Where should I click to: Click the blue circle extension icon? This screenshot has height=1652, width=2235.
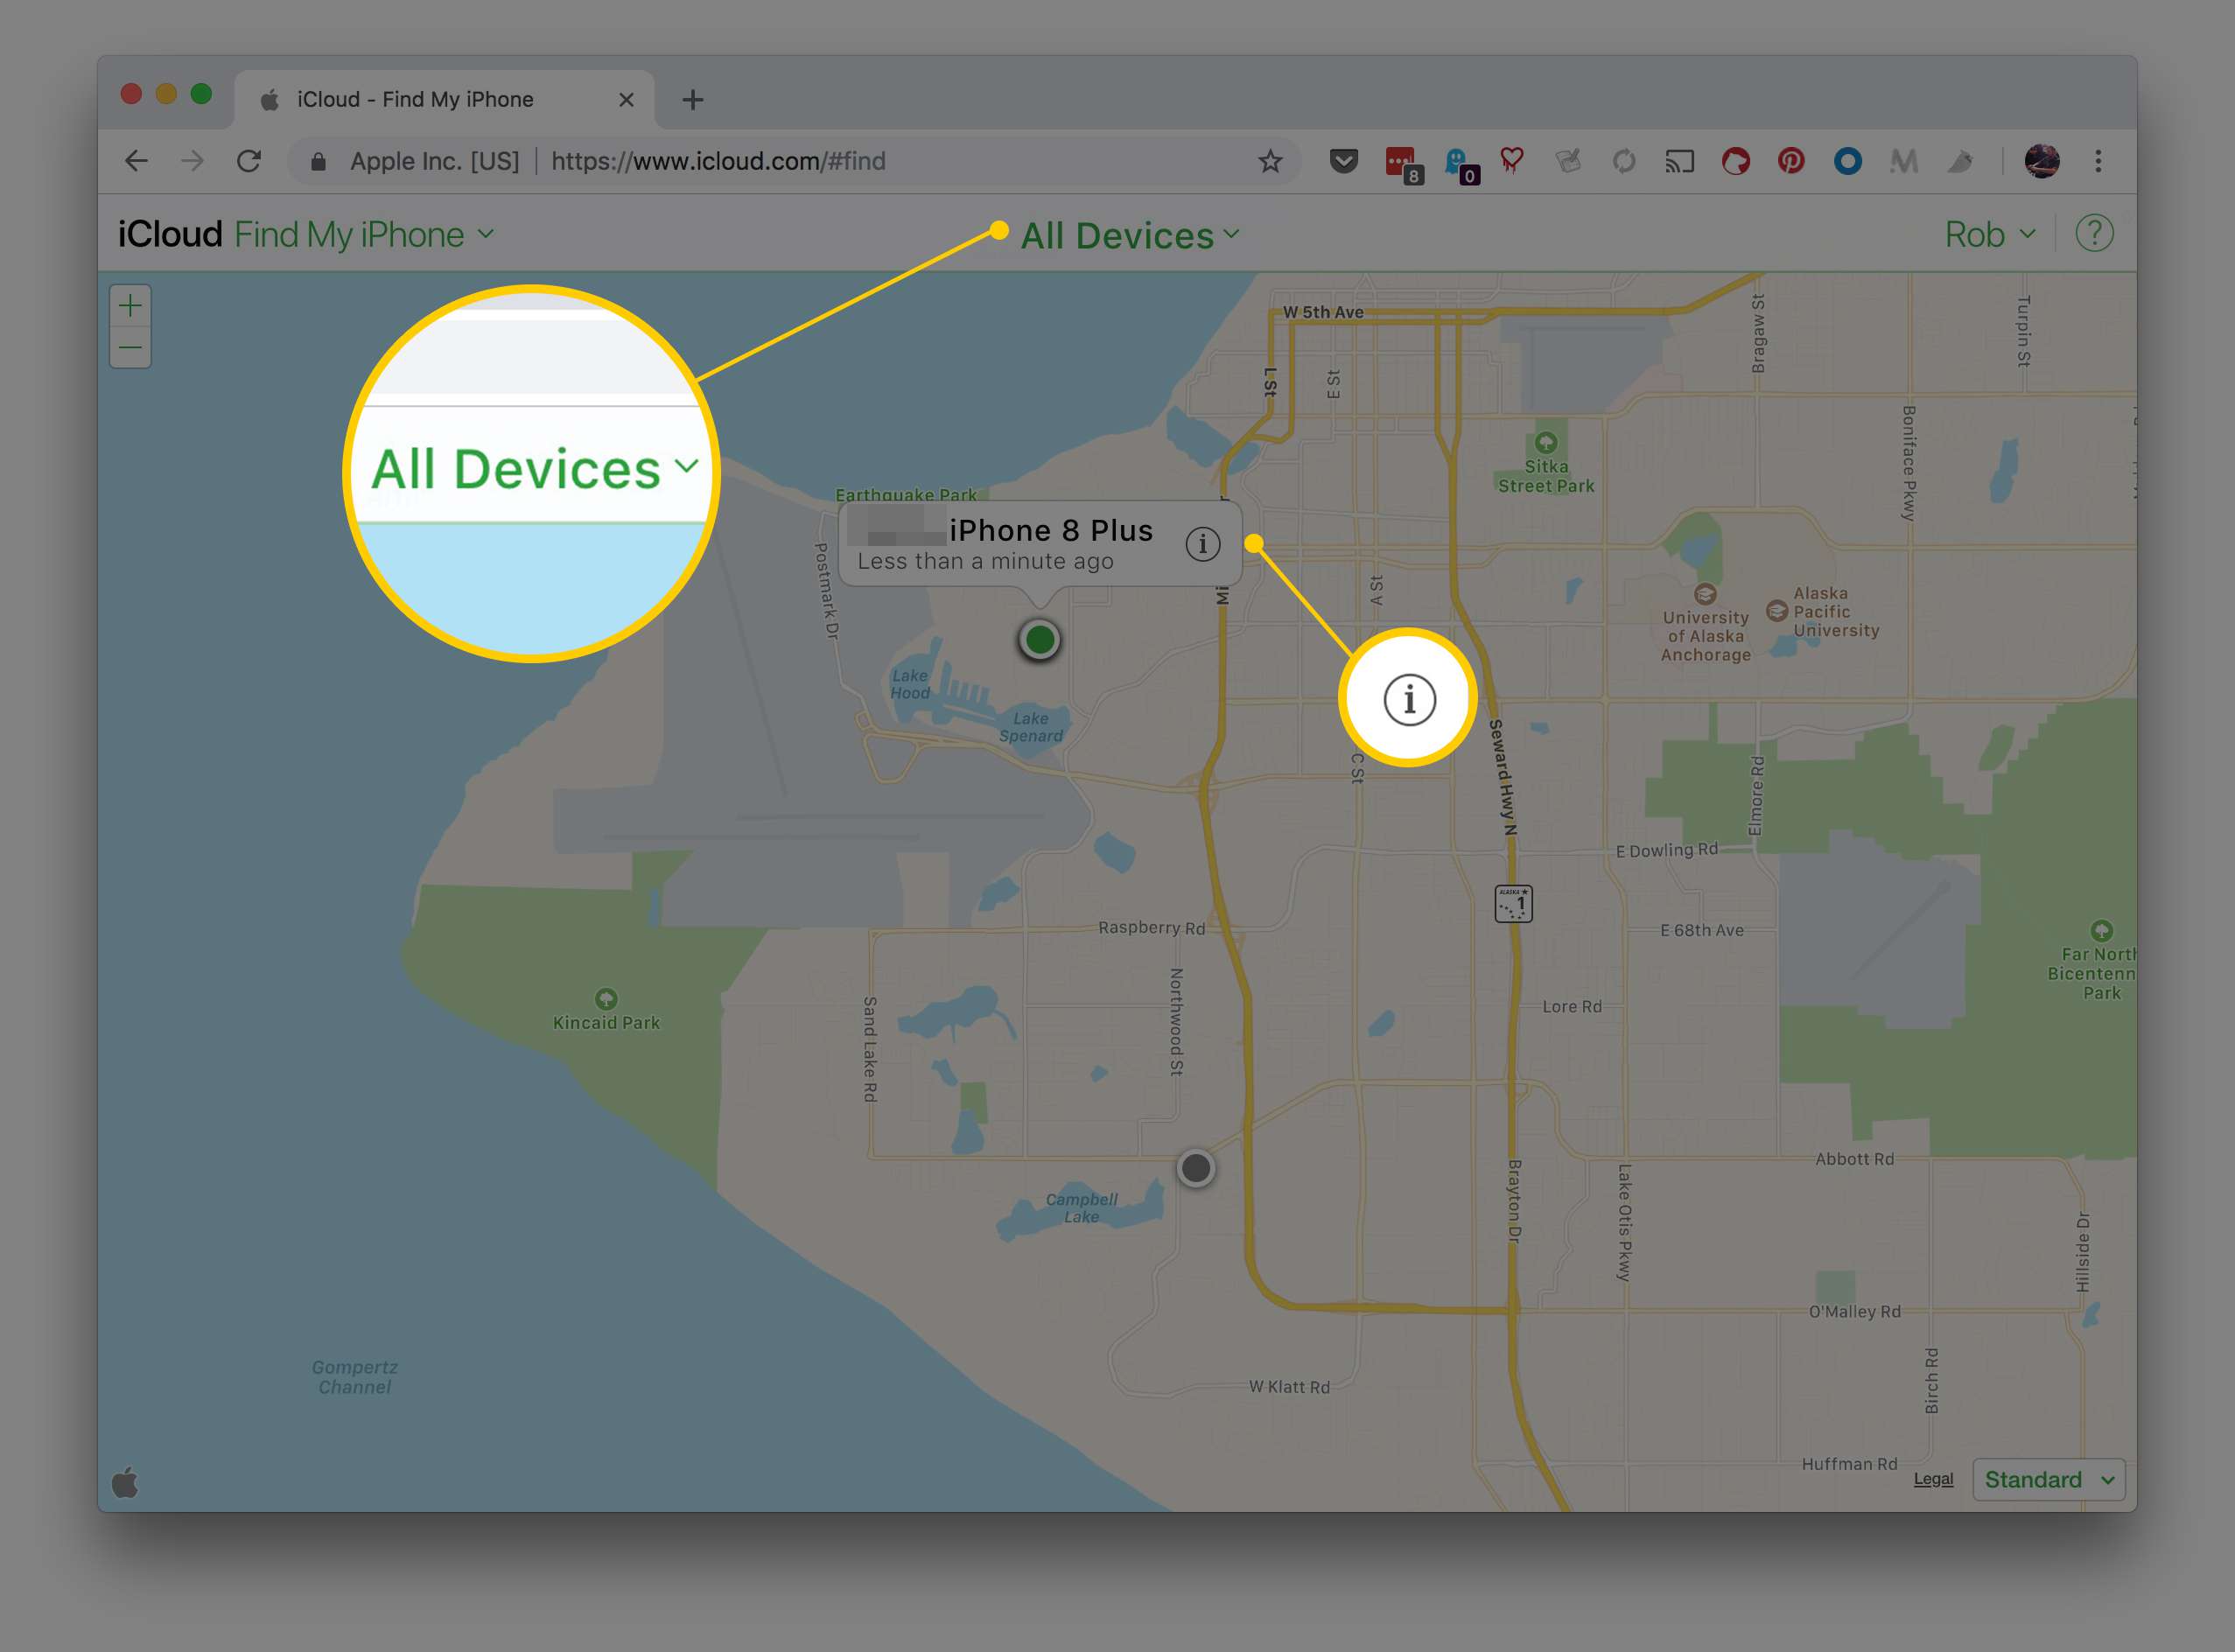point(1847,161)
